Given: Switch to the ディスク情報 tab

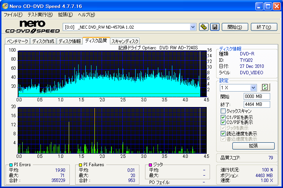Looking at the screenshot, I should tap(70, 41).
